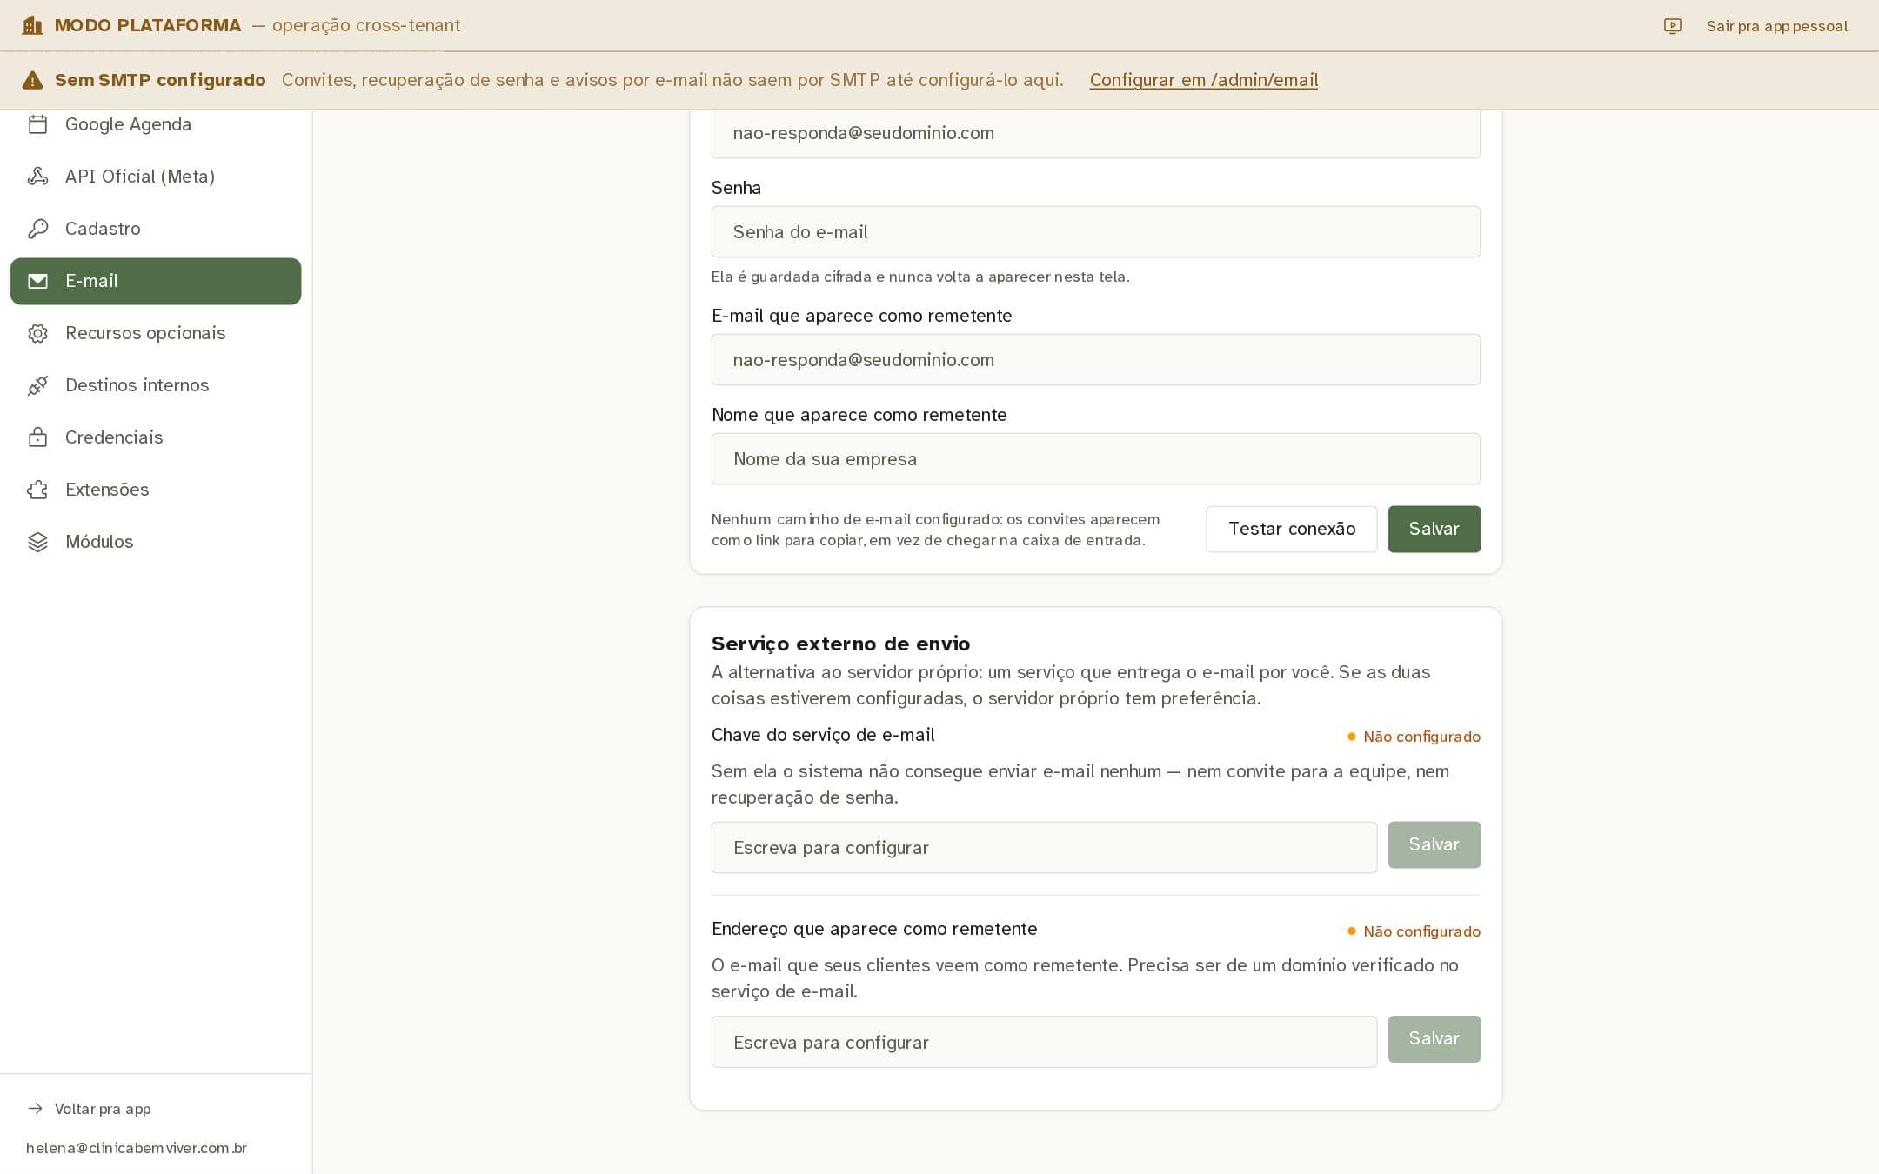Click the Testar conexão button
Image resolution: width=1879 pixels, height=1174 pixels.
tap(1291, 529)
